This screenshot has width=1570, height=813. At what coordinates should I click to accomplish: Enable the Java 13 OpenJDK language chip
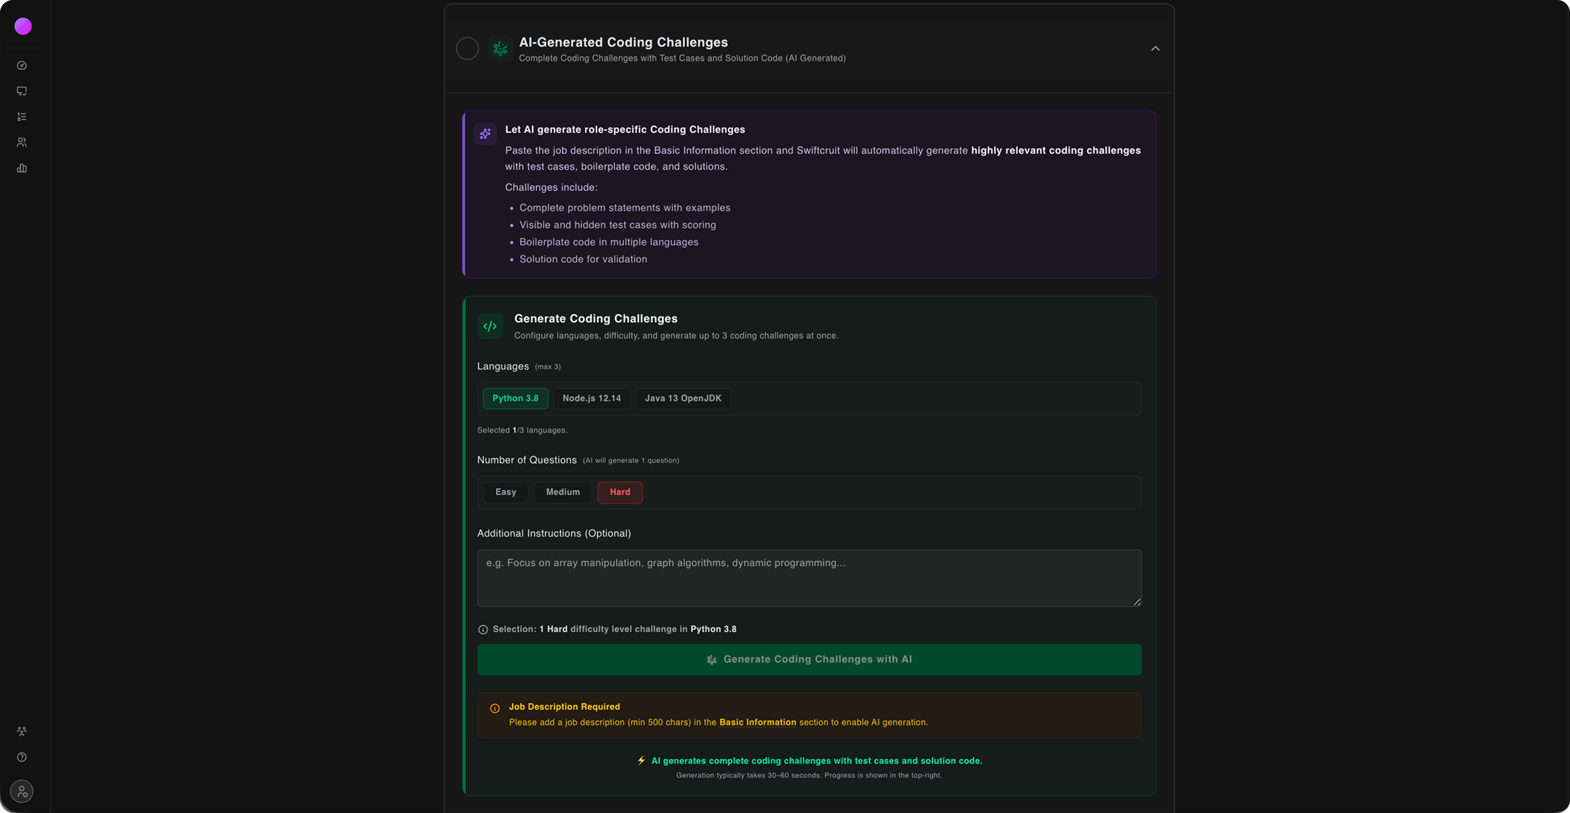click(x=683, y=398)
